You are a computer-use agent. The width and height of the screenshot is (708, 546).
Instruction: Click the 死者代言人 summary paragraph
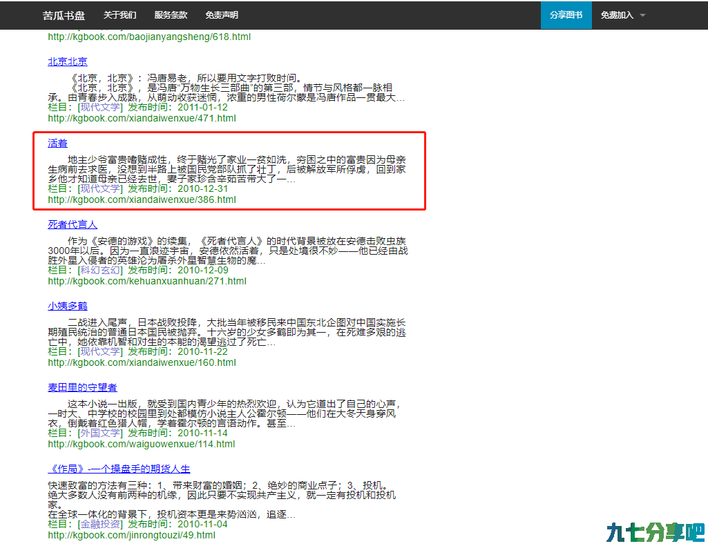point(228,251)
